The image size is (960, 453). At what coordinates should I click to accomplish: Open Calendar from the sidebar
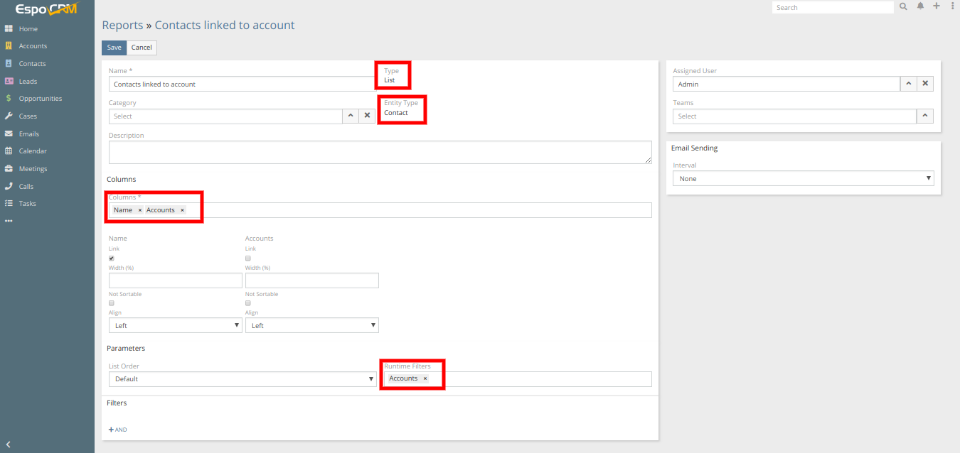pyautogui.click(x=33, y=151)
